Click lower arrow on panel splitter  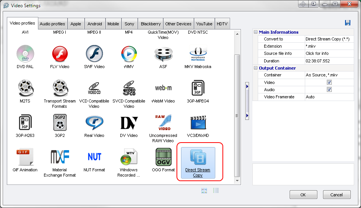[247, 116]
